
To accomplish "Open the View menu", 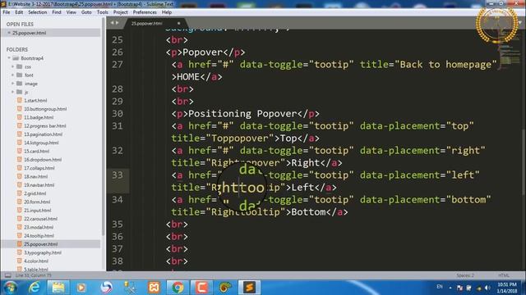I will point(72,12).
